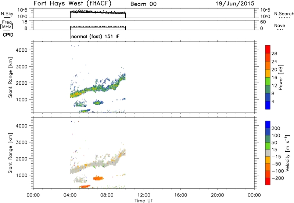Screen dimensions: 294x203
Task: Click the '08:00' time tick label
Action: [x=107, y=195]
